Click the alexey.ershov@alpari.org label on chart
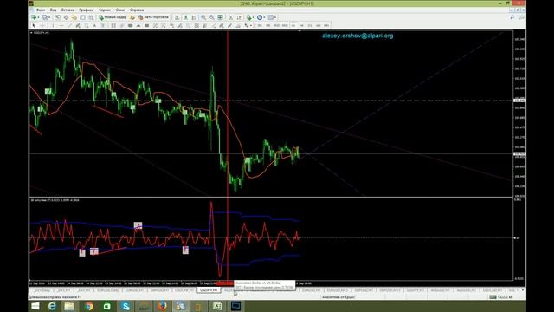Screen dimensions: 554x312 pyautogui.click(x=358, y=36)
